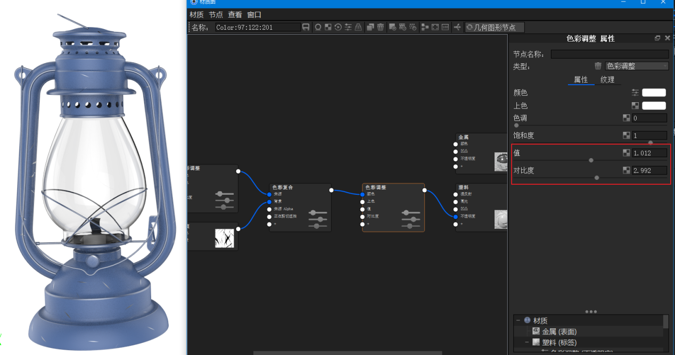
Task: Click the white 颜色 color swatch
Action: pos(654,93)
